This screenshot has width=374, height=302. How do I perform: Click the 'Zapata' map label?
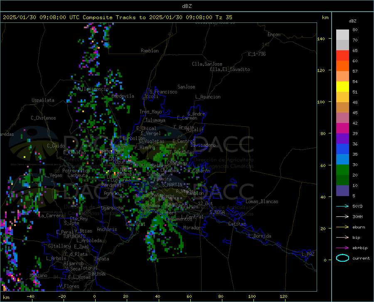coord(102,259)
